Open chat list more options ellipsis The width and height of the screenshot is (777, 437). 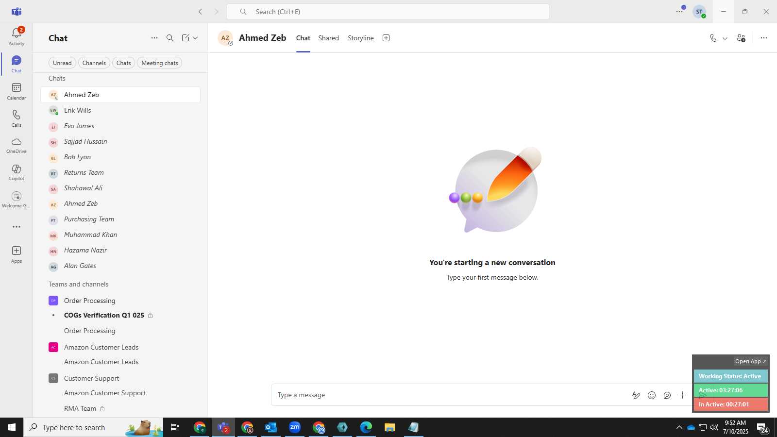(154, 38)
